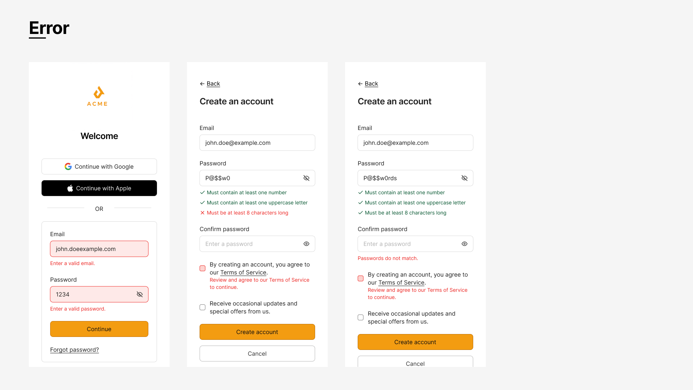This screenshot has width=693, height=390.
Task: Show the P@$$w0rds password text
Action: tap(465, 178)
